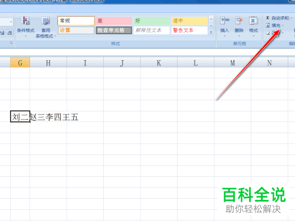Click the 插入 insert cells icon
Image resolution: width=295 pixels, height=221 pixels.
225,21
